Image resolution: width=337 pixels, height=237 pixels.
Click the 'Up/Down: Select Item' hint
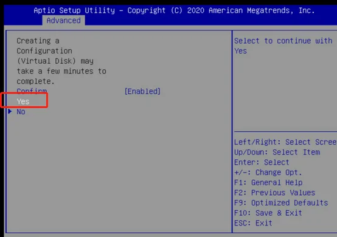pos(277,152)
